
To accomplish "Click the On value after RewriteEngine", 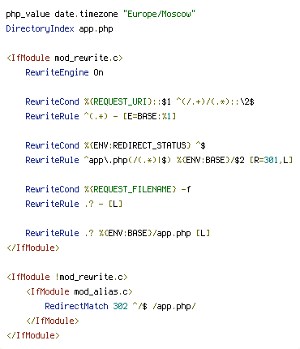I will [98, 72].
